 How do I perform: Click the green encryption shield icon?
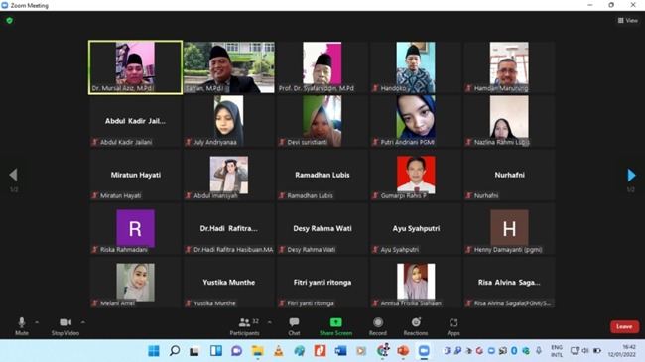[10, 20]
